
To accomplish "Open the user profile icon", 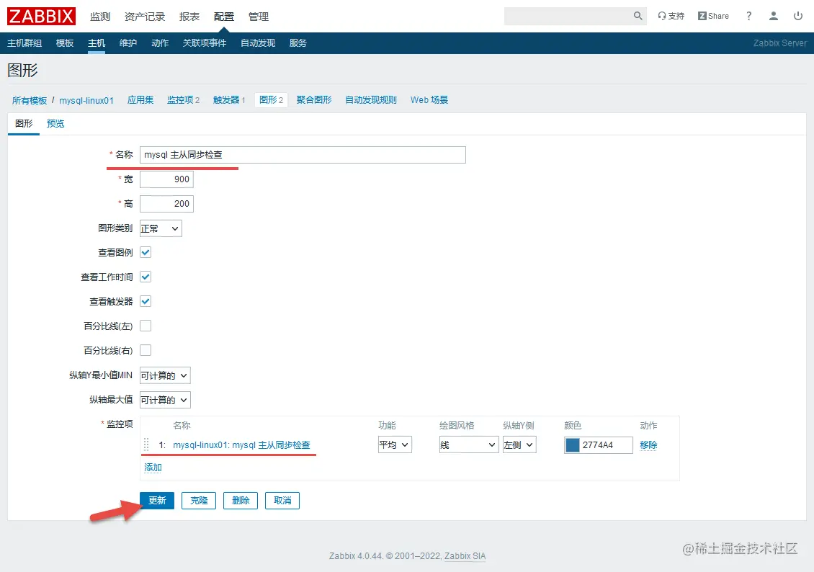I will click(773, 16).
